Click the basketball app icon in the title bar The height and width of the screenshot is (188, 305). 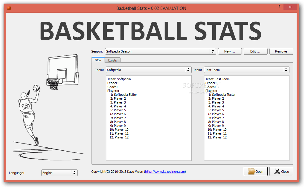(9, 8)
